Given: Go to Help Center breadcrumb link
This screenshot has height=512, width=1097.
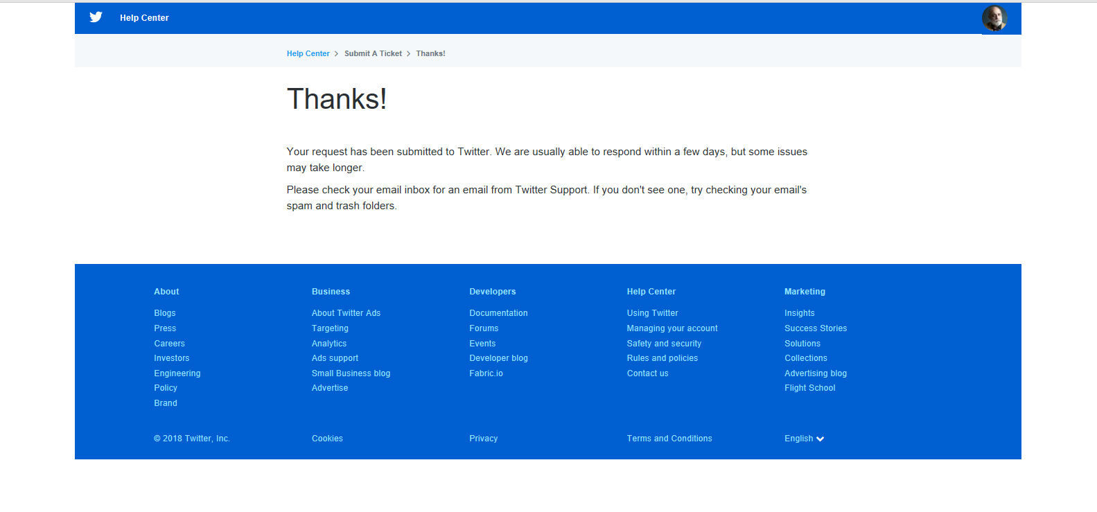Looking at the screenshot, I should [308, 53].
